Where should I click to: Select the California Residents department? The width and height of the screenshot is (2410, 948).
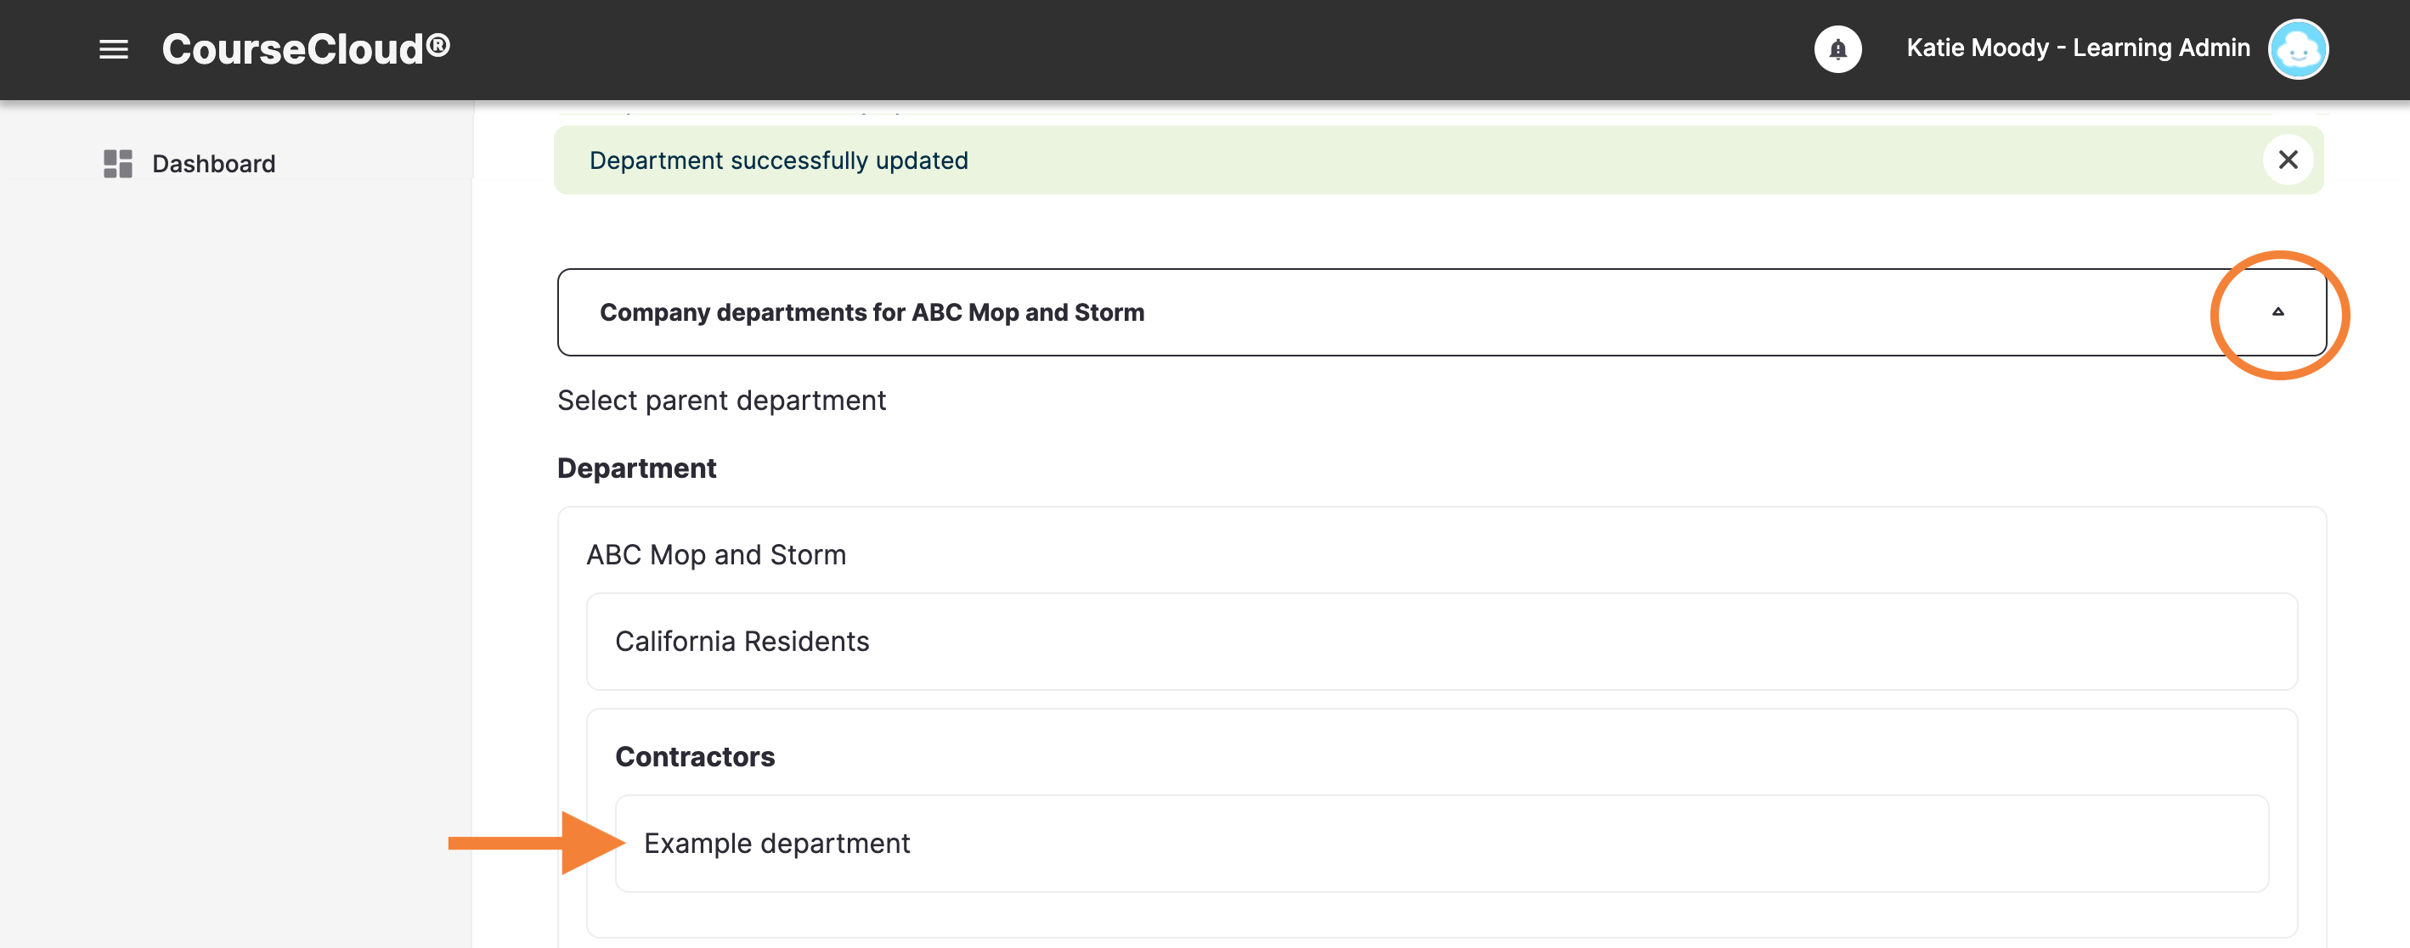coord(1441,642)
